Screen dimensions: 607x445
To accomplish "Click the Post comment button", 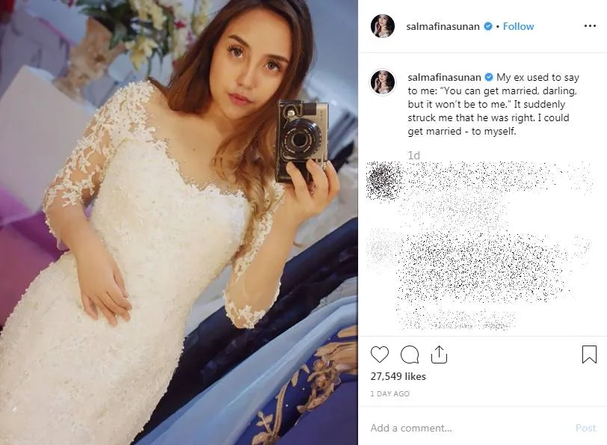I will click(586, 428).
